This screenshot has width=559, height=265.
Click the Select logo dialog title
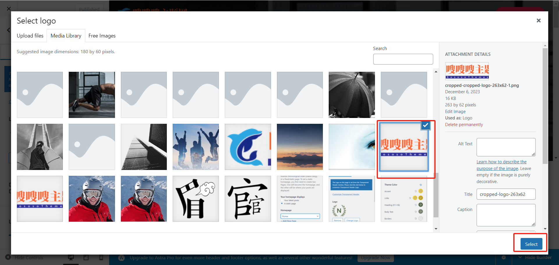pos(36,21)
